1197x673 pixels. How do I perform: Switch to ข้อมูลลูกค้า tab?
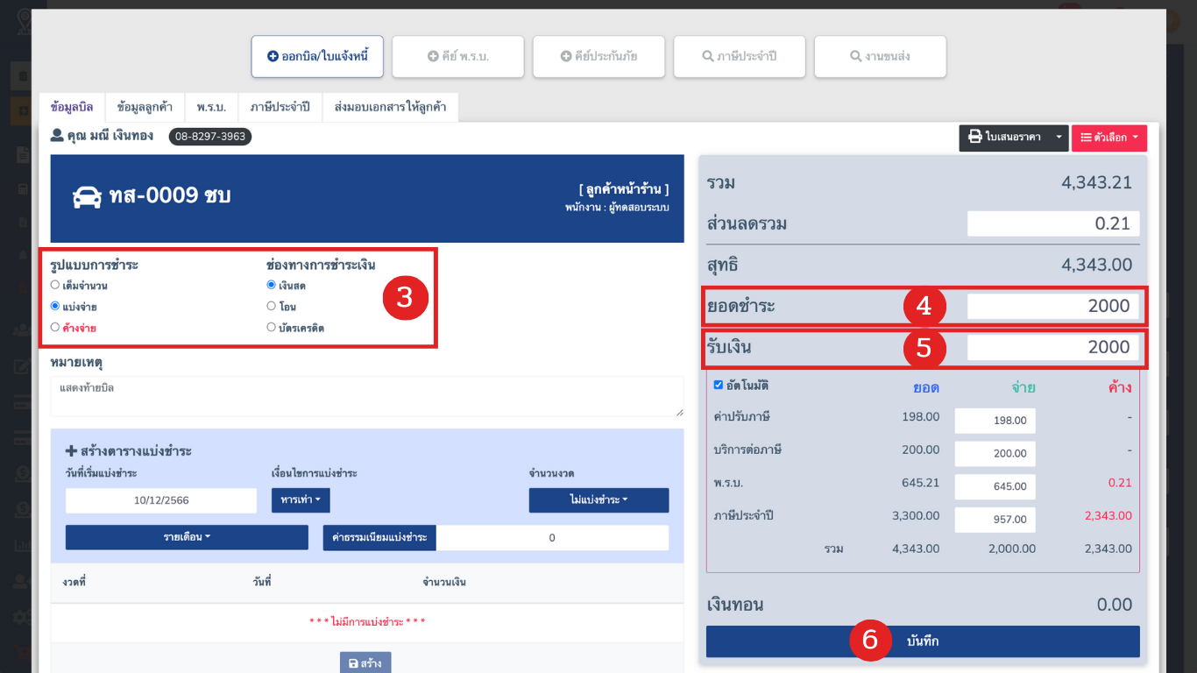click(x=145, y=107)
